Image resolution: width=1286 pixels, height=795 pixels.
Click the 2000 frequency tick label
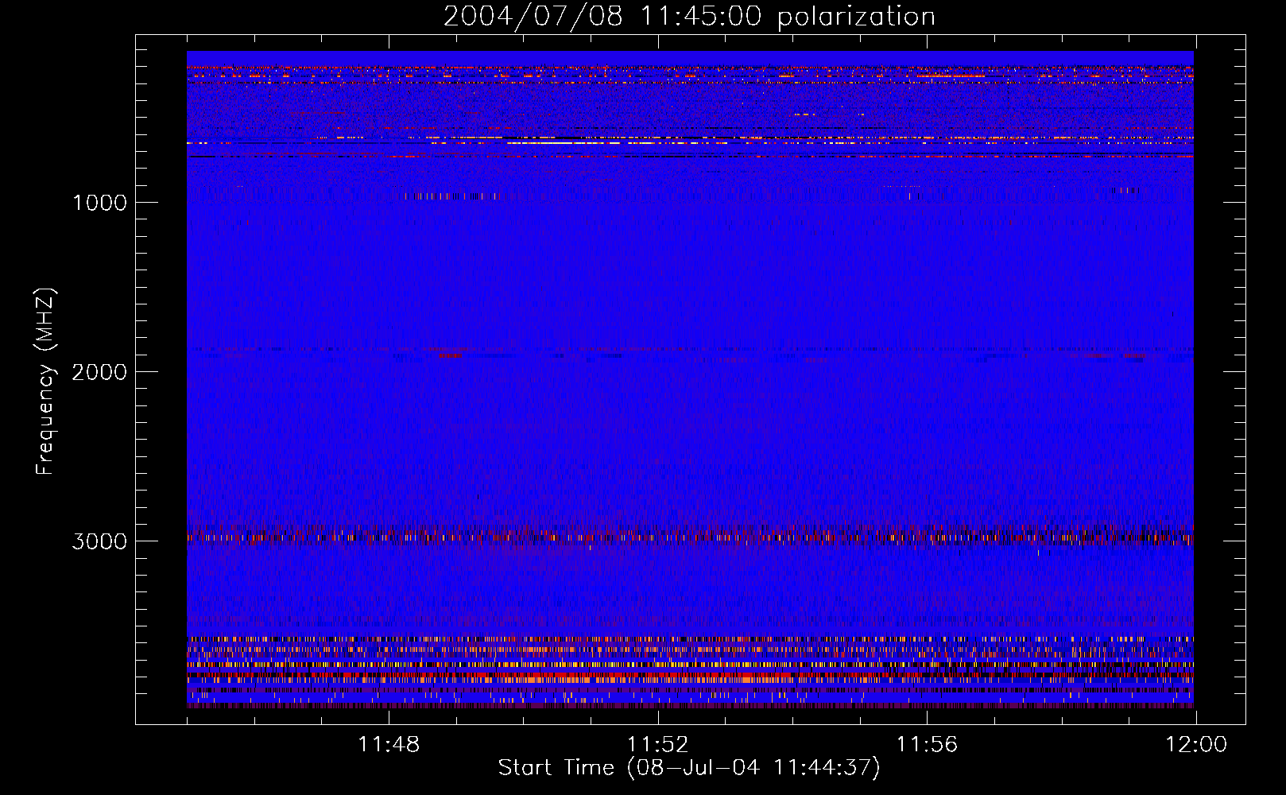[x=99, y=372]
